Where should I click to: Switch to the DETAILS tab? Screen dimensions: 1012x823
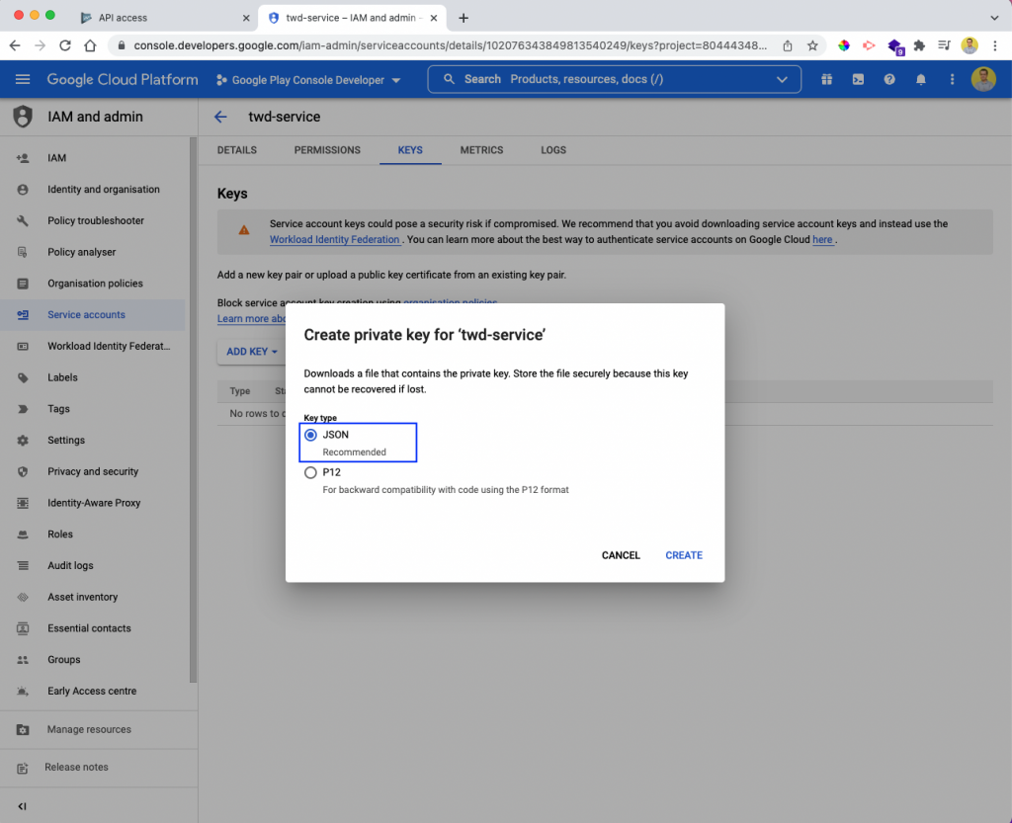[x=237, y=150]
